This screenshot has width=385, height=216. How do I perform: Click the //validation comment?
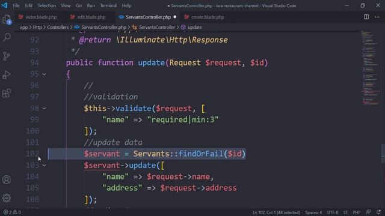pyautogui.click(x=111, y=97)
